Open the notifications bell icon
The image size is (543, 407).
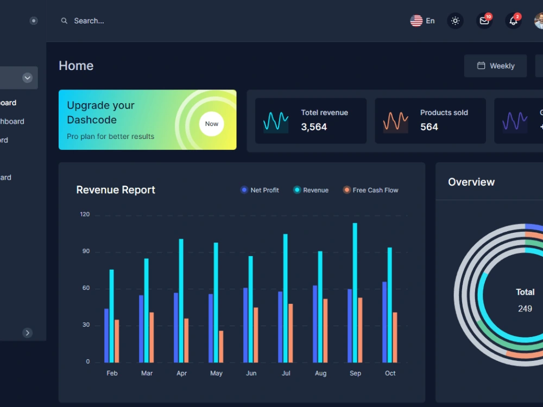tap(513, 21)
